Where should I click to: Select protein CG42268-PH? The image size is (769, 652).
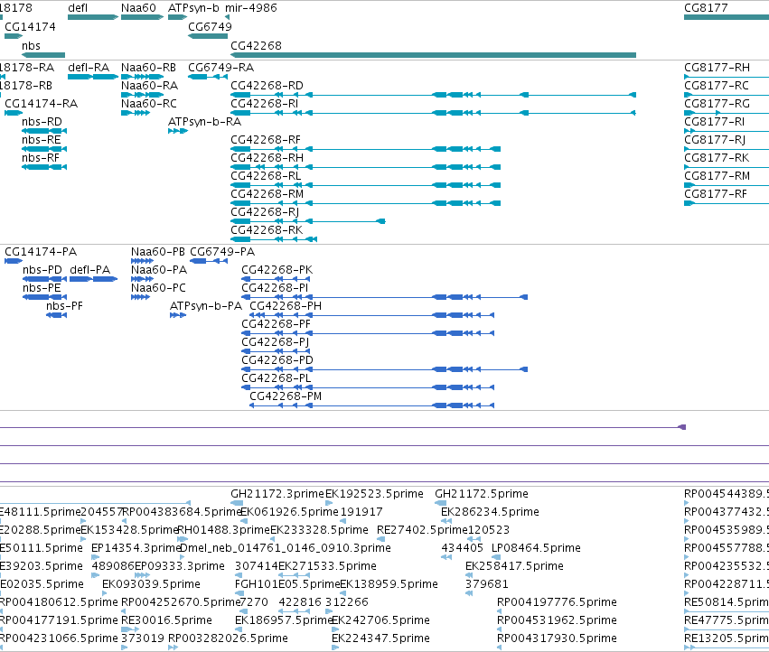pos(286,306)
